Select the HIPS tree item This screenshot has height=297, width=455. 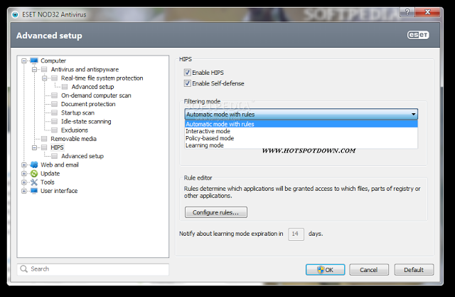click(x=57, y=147)
